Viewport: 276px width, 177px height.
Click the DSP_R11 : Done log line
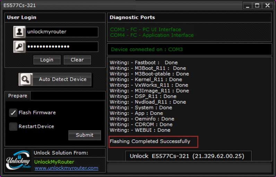(143, 96)
